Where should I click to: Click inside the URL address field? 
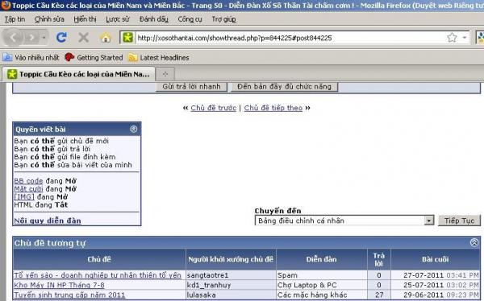[x=290, y=38]
